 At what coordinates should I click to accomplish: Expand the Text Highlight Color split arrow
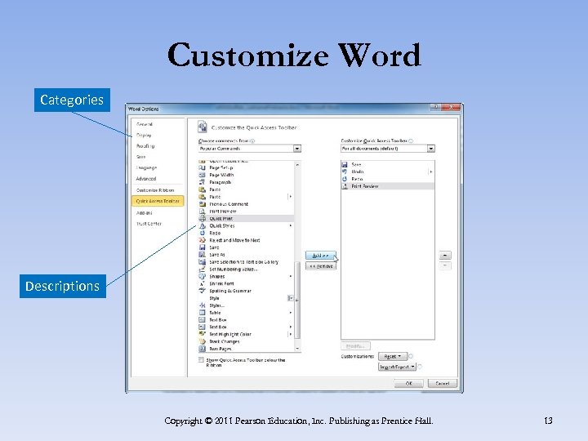click(x=290, y=334)
